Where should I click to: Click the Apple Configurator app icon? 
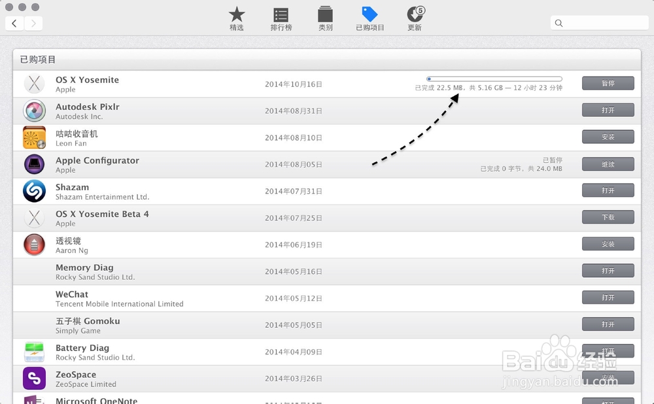(x=34, y=164)
